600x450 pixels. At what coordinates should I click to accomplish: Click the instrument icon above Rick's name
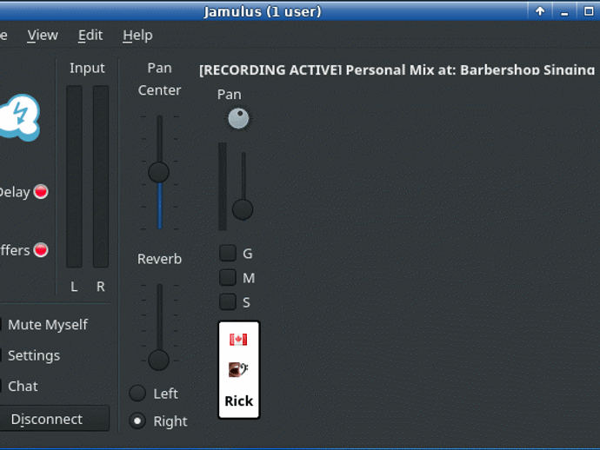[x=238, y=369]
